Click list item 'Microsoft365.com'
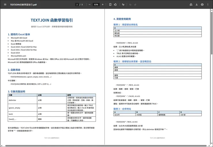 coord(18,56)
